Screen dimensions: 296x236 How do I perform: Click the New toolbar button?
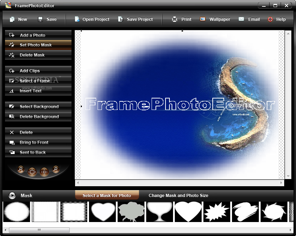pos(18,19)
